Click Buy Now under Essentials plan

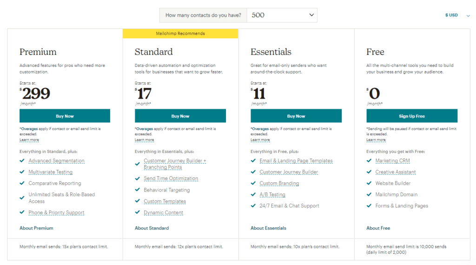tap(296, 116)
